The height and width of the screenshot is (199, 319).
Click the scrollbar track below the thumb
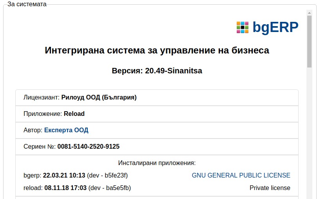[310, 132]
